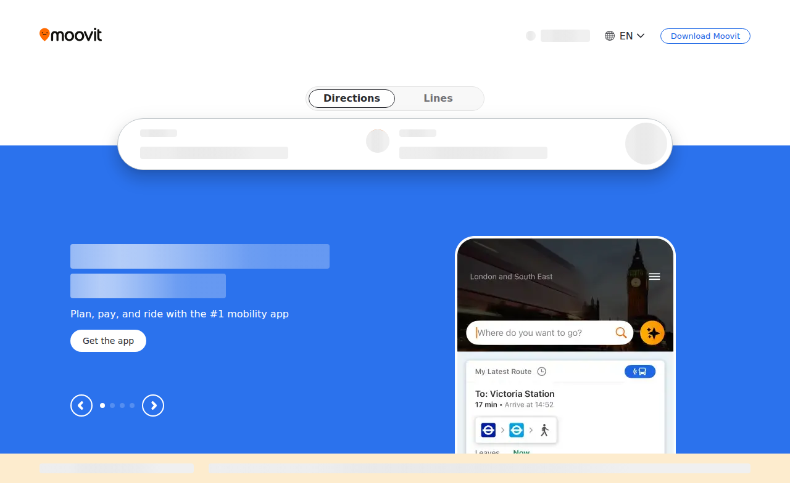
Task: Click the Download Moovit button
Action: tap(705, 36)
